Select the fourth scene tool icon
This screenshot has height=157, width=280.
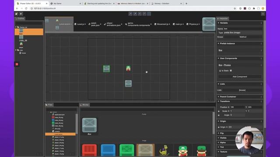pos(144,14)
